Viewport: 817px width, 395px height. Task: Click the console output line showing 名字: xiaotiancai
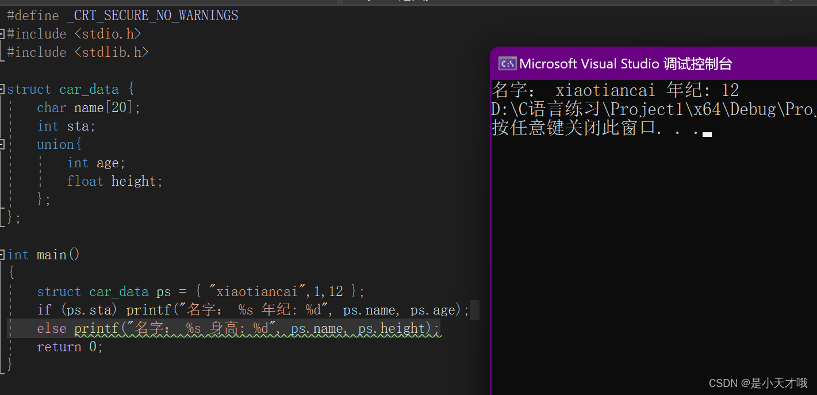(x=615, y=90)
